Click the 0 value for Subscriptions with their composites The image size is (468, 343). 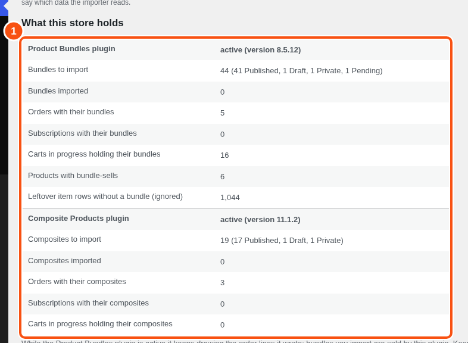tap(222, 304)
